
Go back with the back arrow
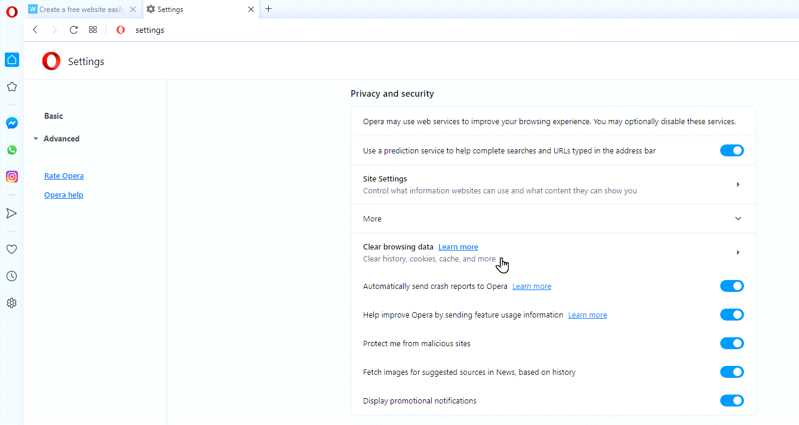[35, 30]
